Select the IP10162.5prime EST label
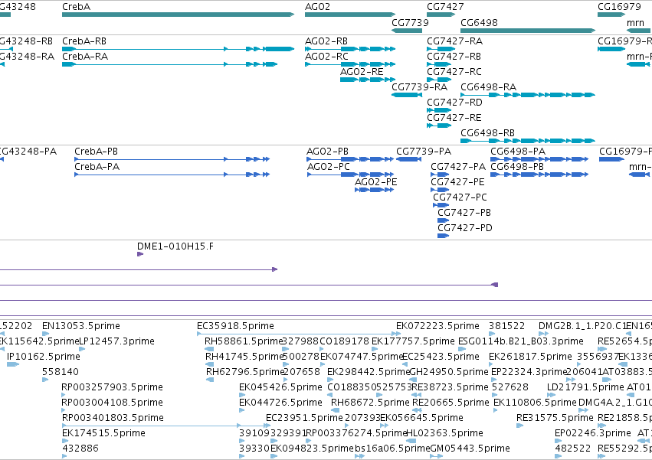The image size is (652, 460). tap(44, 357)
